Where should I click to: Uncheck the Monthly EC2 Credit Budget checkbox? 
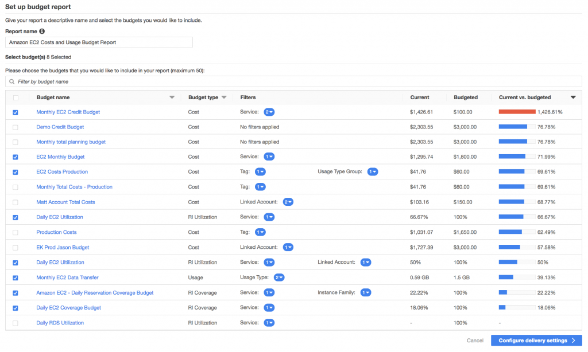coord(16,112)
